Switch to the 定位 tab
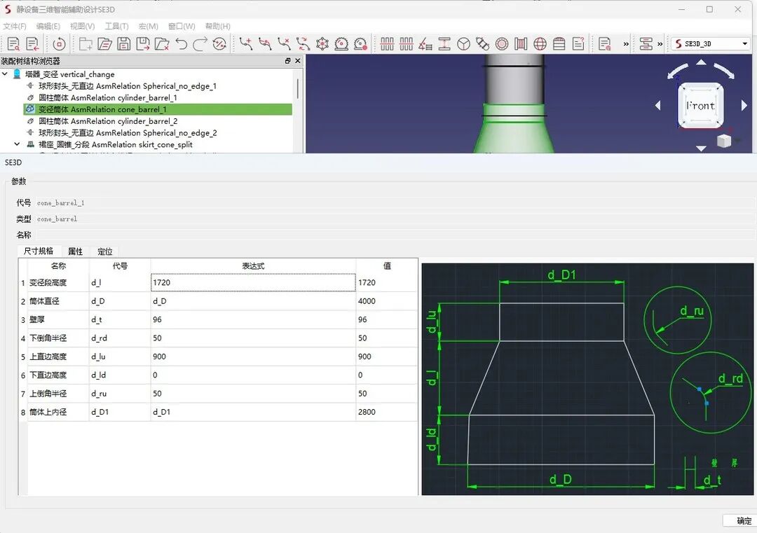 104,251
